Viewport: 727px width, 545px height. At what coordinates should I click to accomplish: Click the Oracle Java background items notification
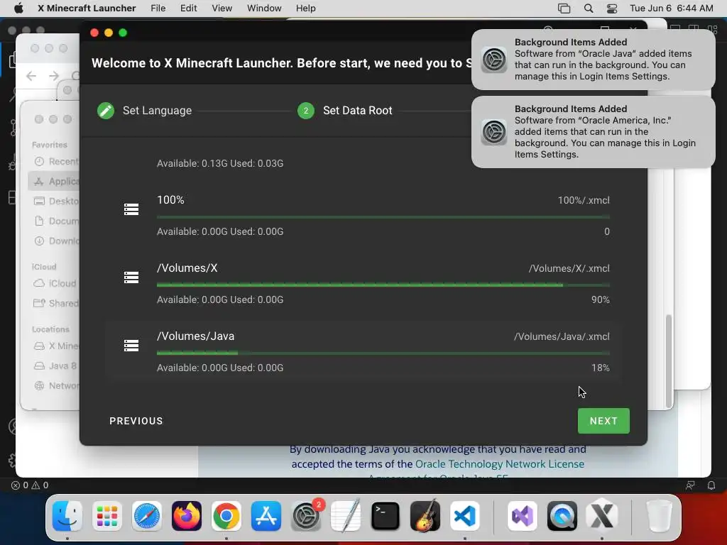pyautogui.click(x=593, y=60)
